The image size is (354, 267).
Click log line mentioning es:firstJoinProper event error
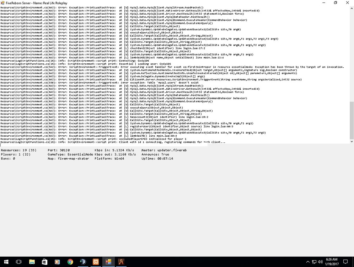[172, 67]
